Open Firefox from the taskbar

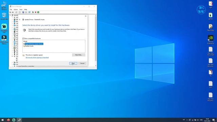click(8, 120)
